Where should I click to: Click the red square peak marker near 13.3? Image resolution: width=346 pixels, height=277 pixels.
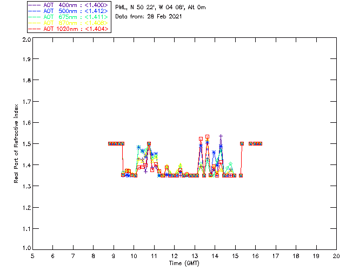tap(201, 139)
